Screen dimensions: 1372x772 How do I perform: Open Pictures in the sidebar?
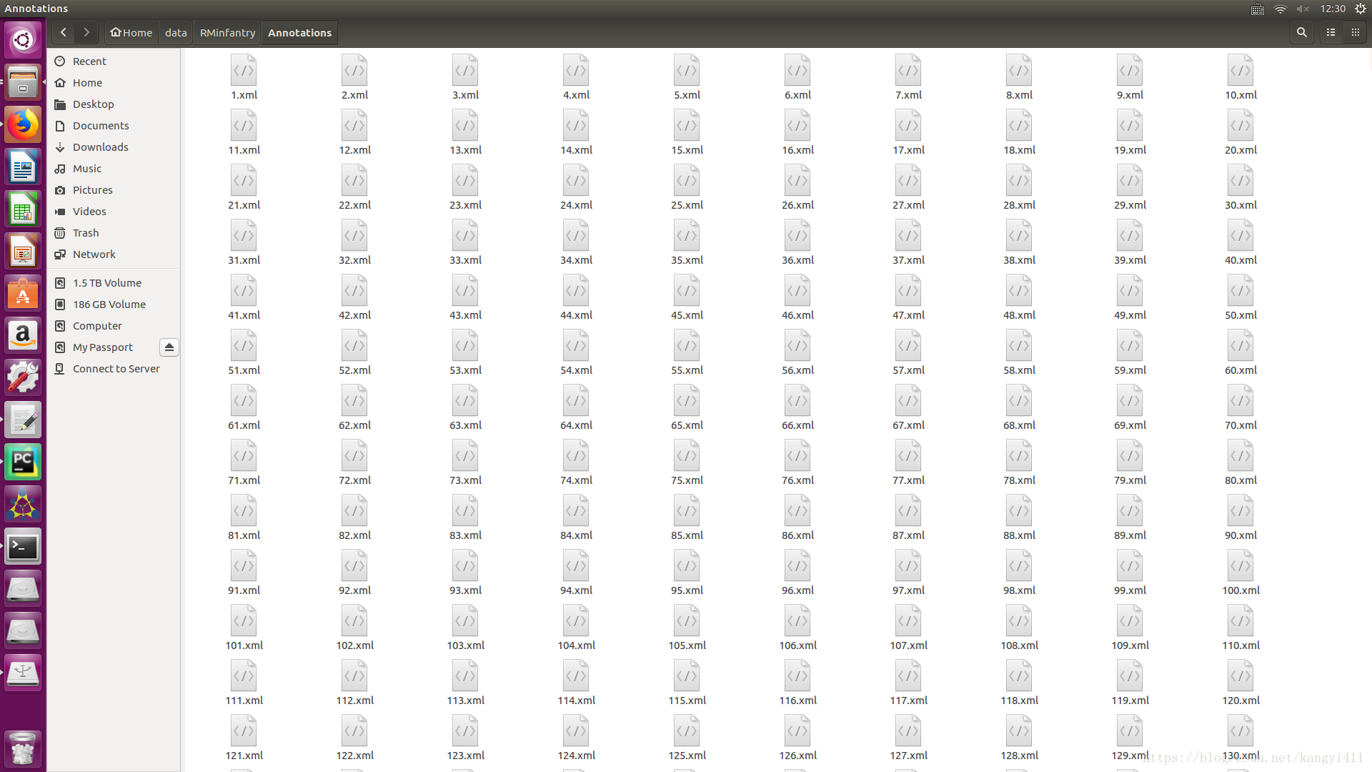pyautogui.click(x=114, y=190)
